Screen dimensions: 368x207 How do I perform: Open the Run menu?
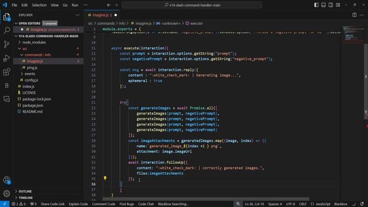coord(75,5)
